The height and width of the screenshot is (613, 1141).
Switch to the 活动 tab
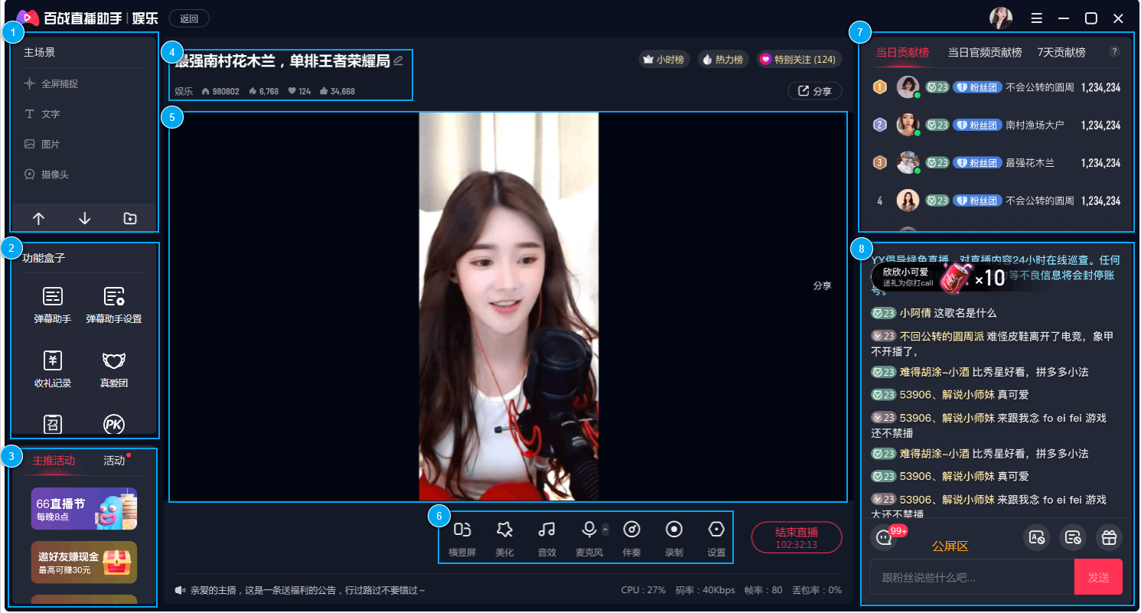tap(113, 460)
